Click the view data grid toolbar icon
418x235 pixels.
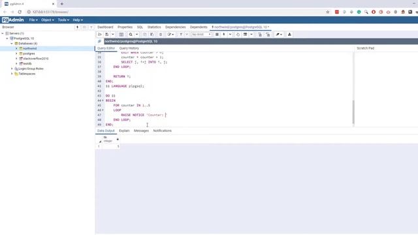coord(121,35)
